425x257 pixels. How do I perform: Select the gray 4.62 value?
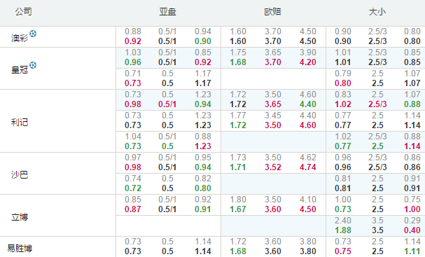(308, 158)
